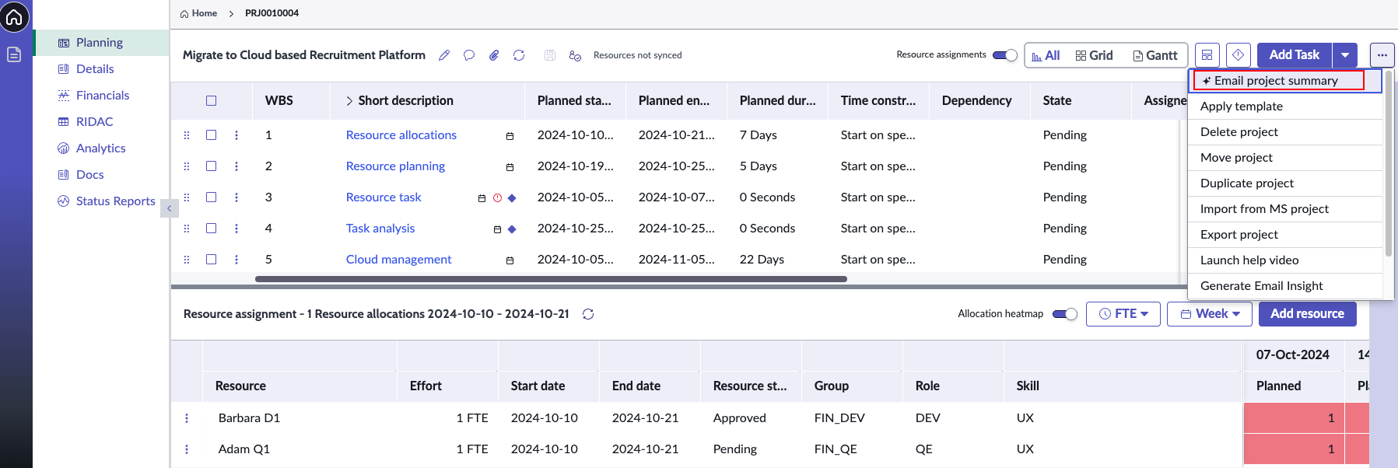The image size is (1398, 468).
Task: Open the Resource allocations task link
Action: point(401,135)
